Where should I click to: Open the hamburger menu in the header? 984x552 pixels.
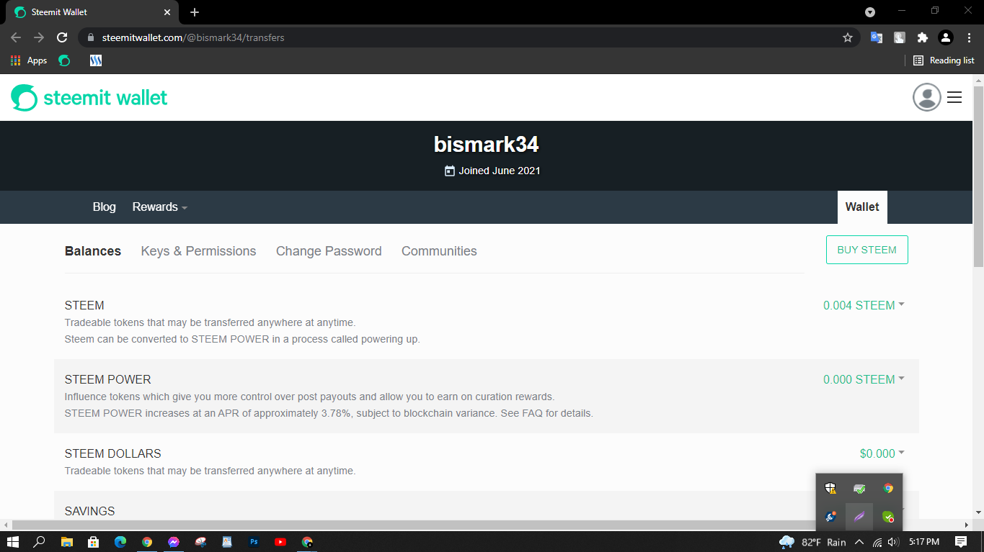pyautogui.click(x=954, y=97)
